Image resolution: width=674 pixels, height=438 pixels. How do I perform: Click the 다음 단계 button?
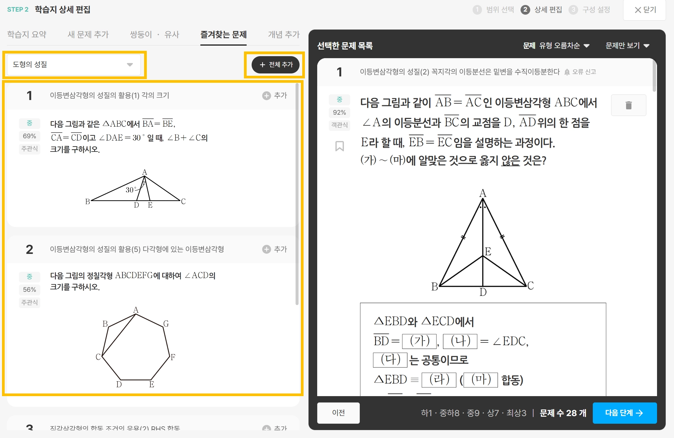tap(624, 413)
